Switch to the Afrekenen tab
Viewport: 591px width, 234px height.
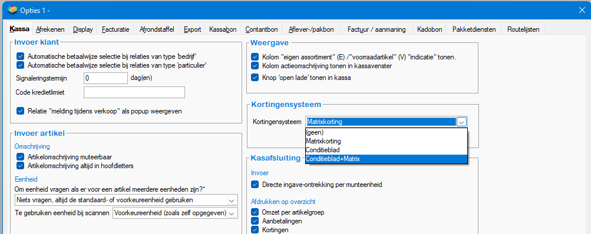click(x=50, y=29)
